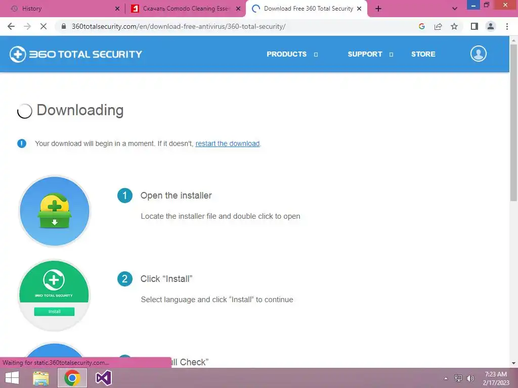View site information lock icon
Screen dimensions: 518x388
[64, 26]
